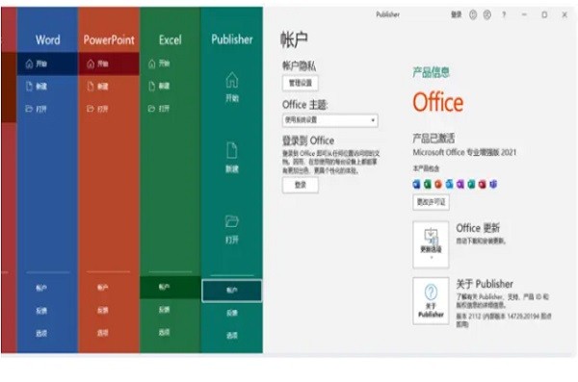Click the smiley face feedback icon
578x382 pixels.
coord(473,14)
